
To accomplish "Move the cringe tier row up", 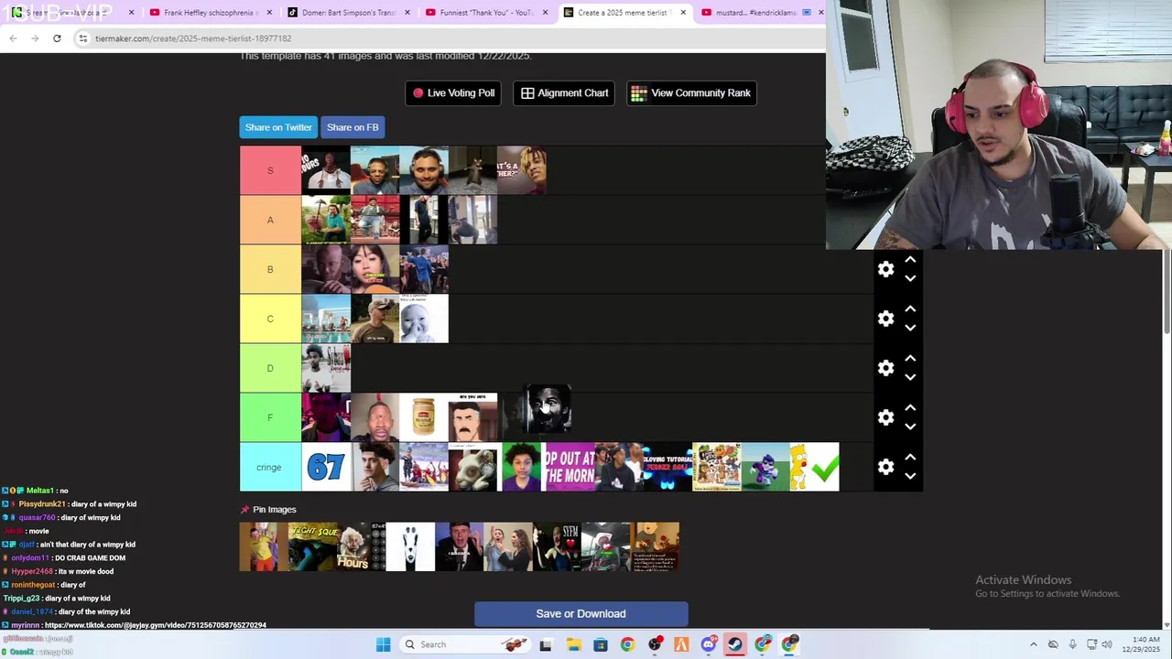I will tap(910, 458).
